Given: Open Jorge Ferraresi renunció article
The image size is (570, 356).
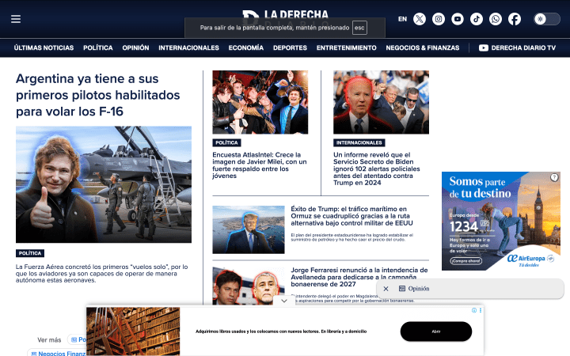Looking at the screenshot, I should (x=359, y=277).
